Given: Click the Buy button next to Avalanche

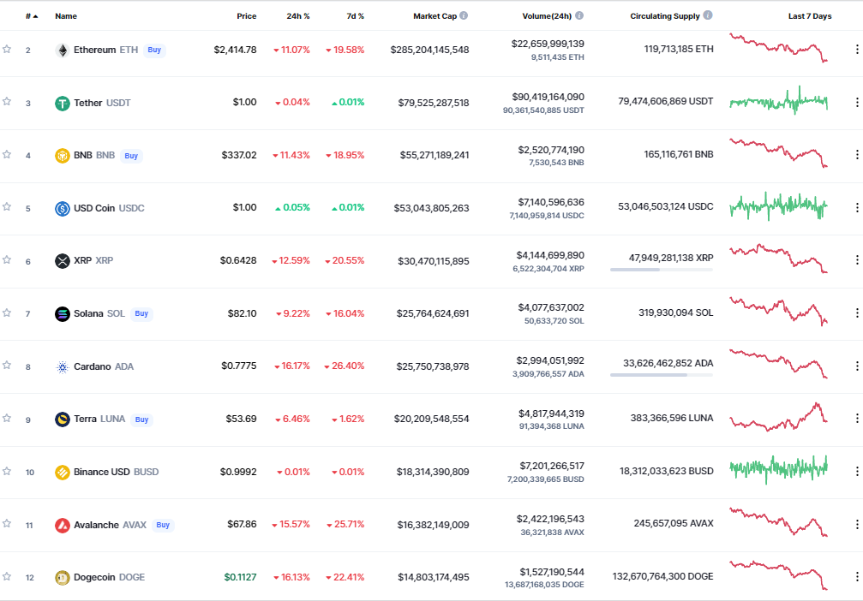Looking at the screenshot, I should click(163, 525).
